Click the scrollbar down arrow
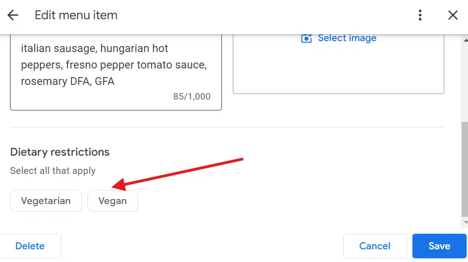This screenshot has height=262, width=468. pos(465,222)
